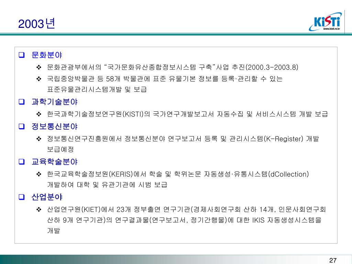This screenshot has height=264, width=352.
Task: Click the page number 27
Action: pyautogui.click(x=333, y=260)
